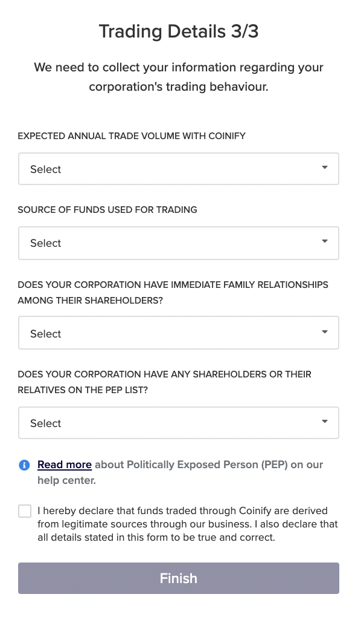Expand the immediate family relationships dropdown

point(179,333)
